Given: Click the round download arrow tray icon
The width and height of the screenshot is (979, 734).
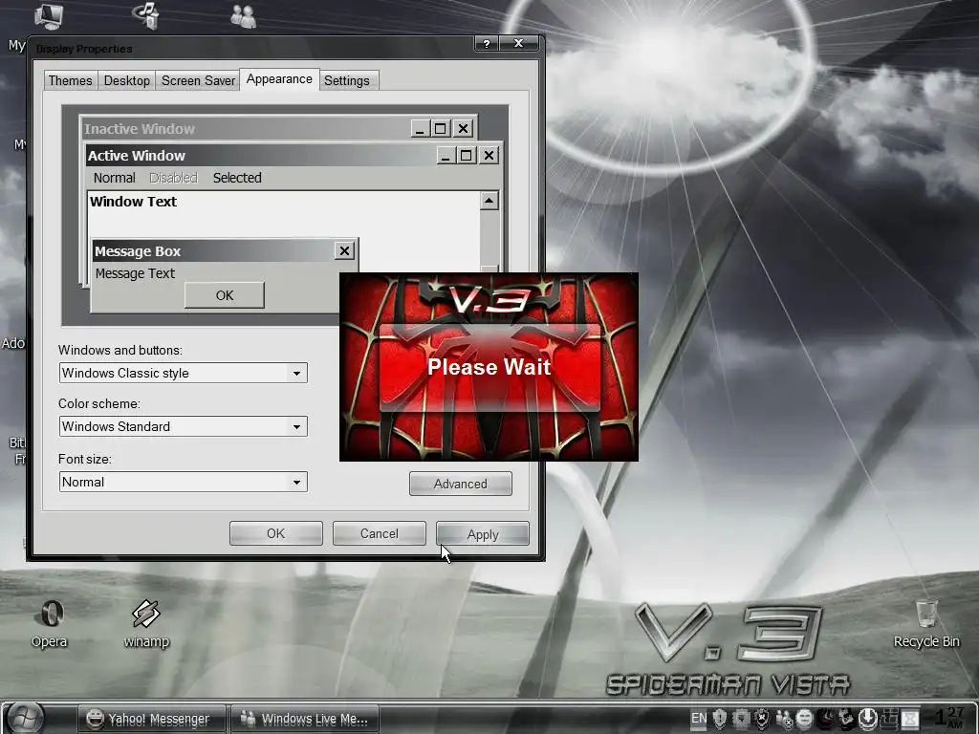Looking at the screenshot, I should (868, 719).
